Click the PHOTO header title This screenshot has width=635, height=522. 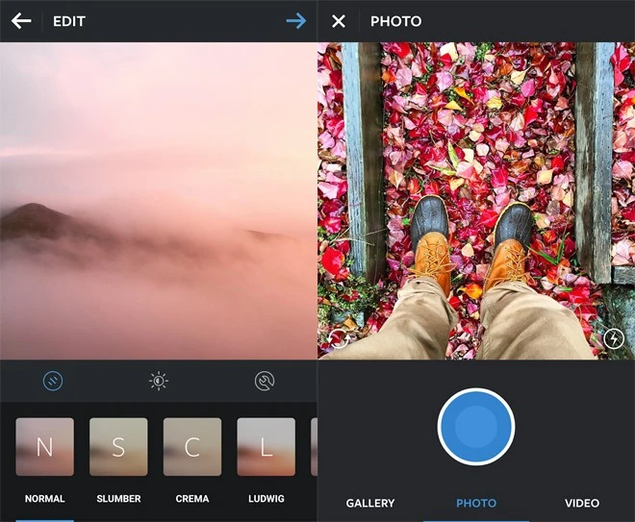396,21
